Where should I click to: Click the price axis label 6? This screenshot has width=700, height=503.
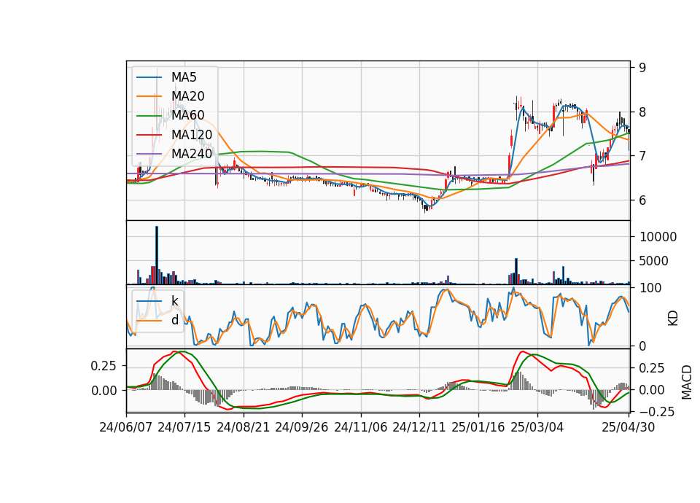(642, 200)
